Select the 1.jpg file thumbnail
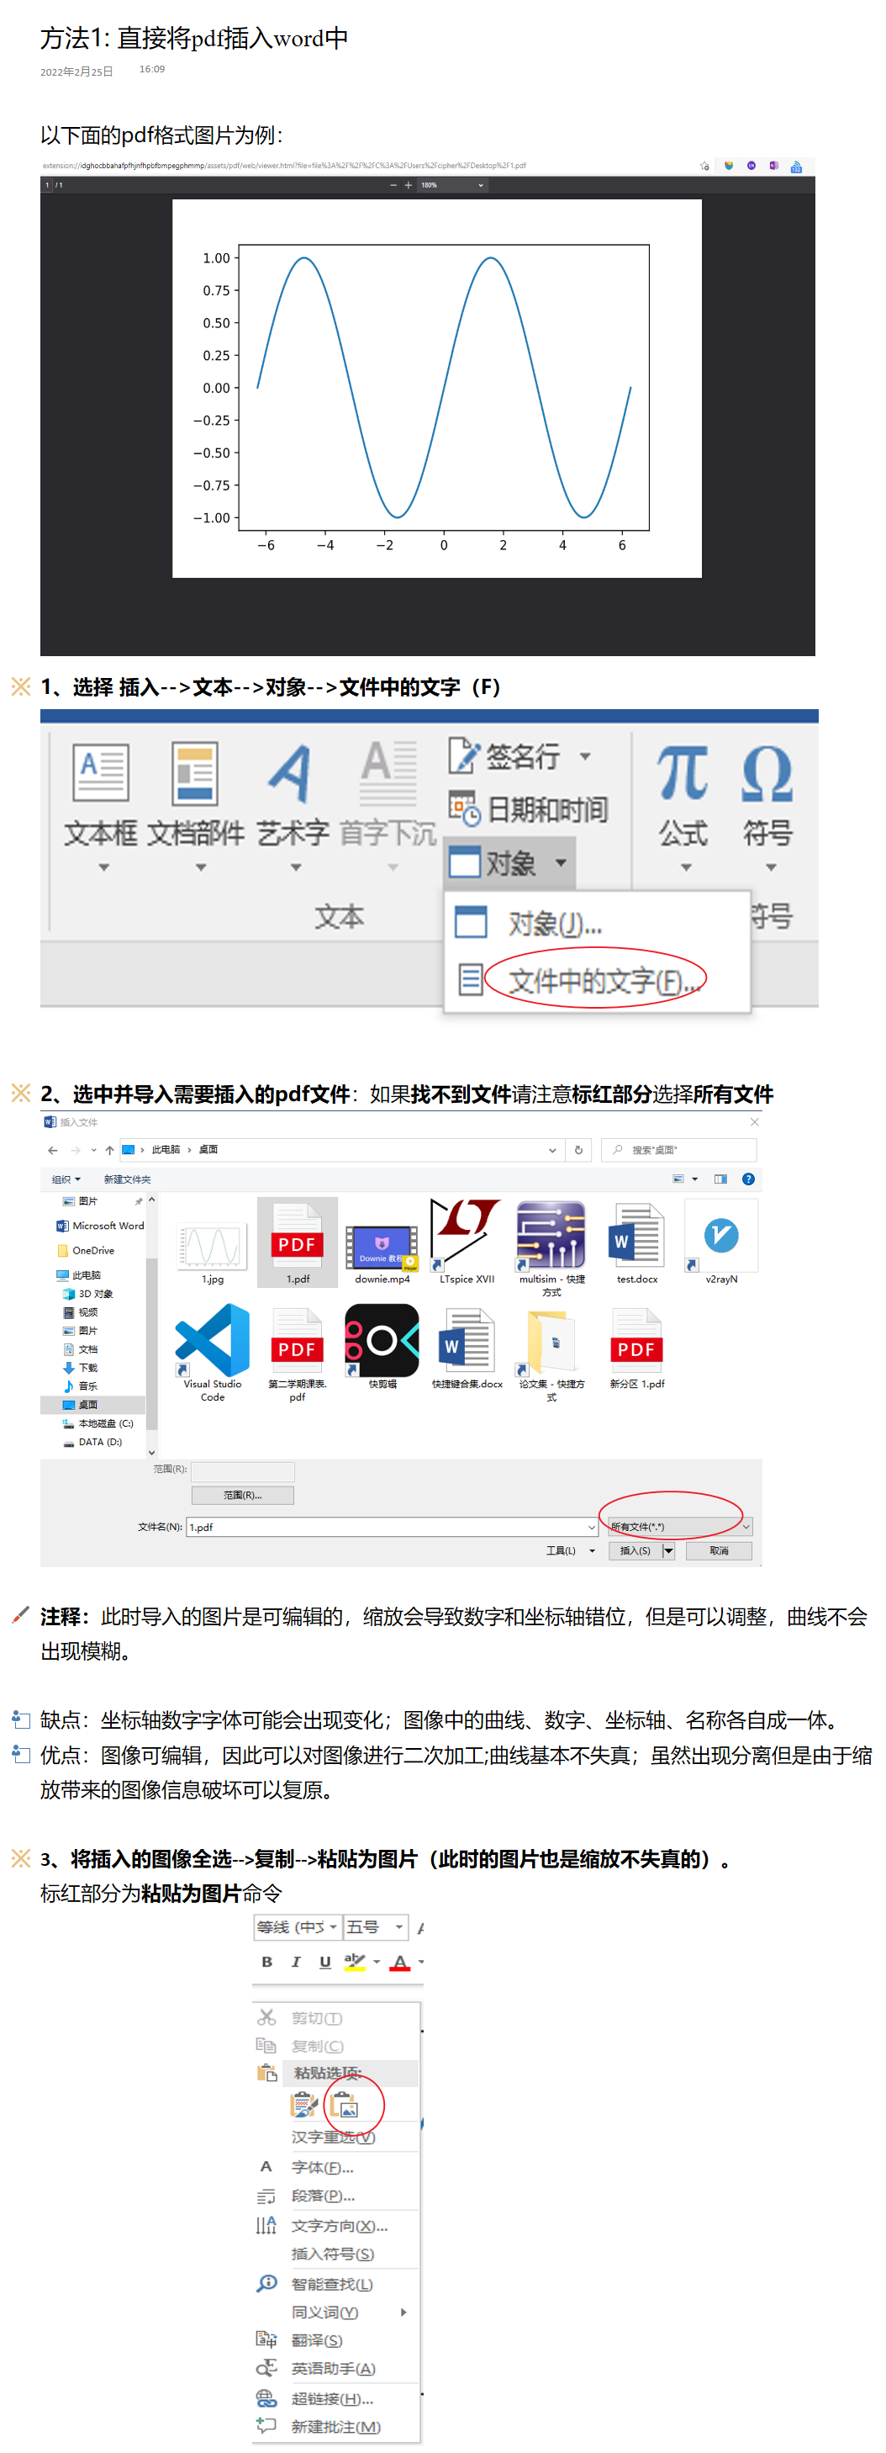This screenshot has height=2453, width=886. point(212,1248)
